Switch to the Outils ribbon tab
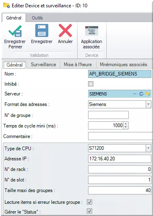The height and width of the screenshot is (216, 153). pos(37,18)
